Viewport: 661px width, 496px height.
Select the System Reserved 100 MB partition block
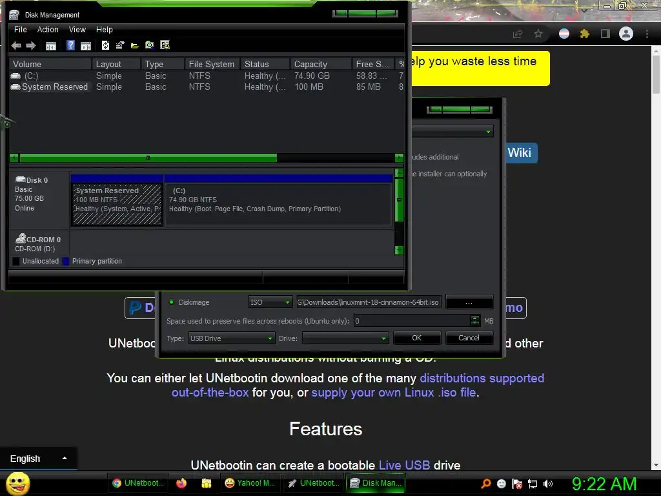point(117,203)
